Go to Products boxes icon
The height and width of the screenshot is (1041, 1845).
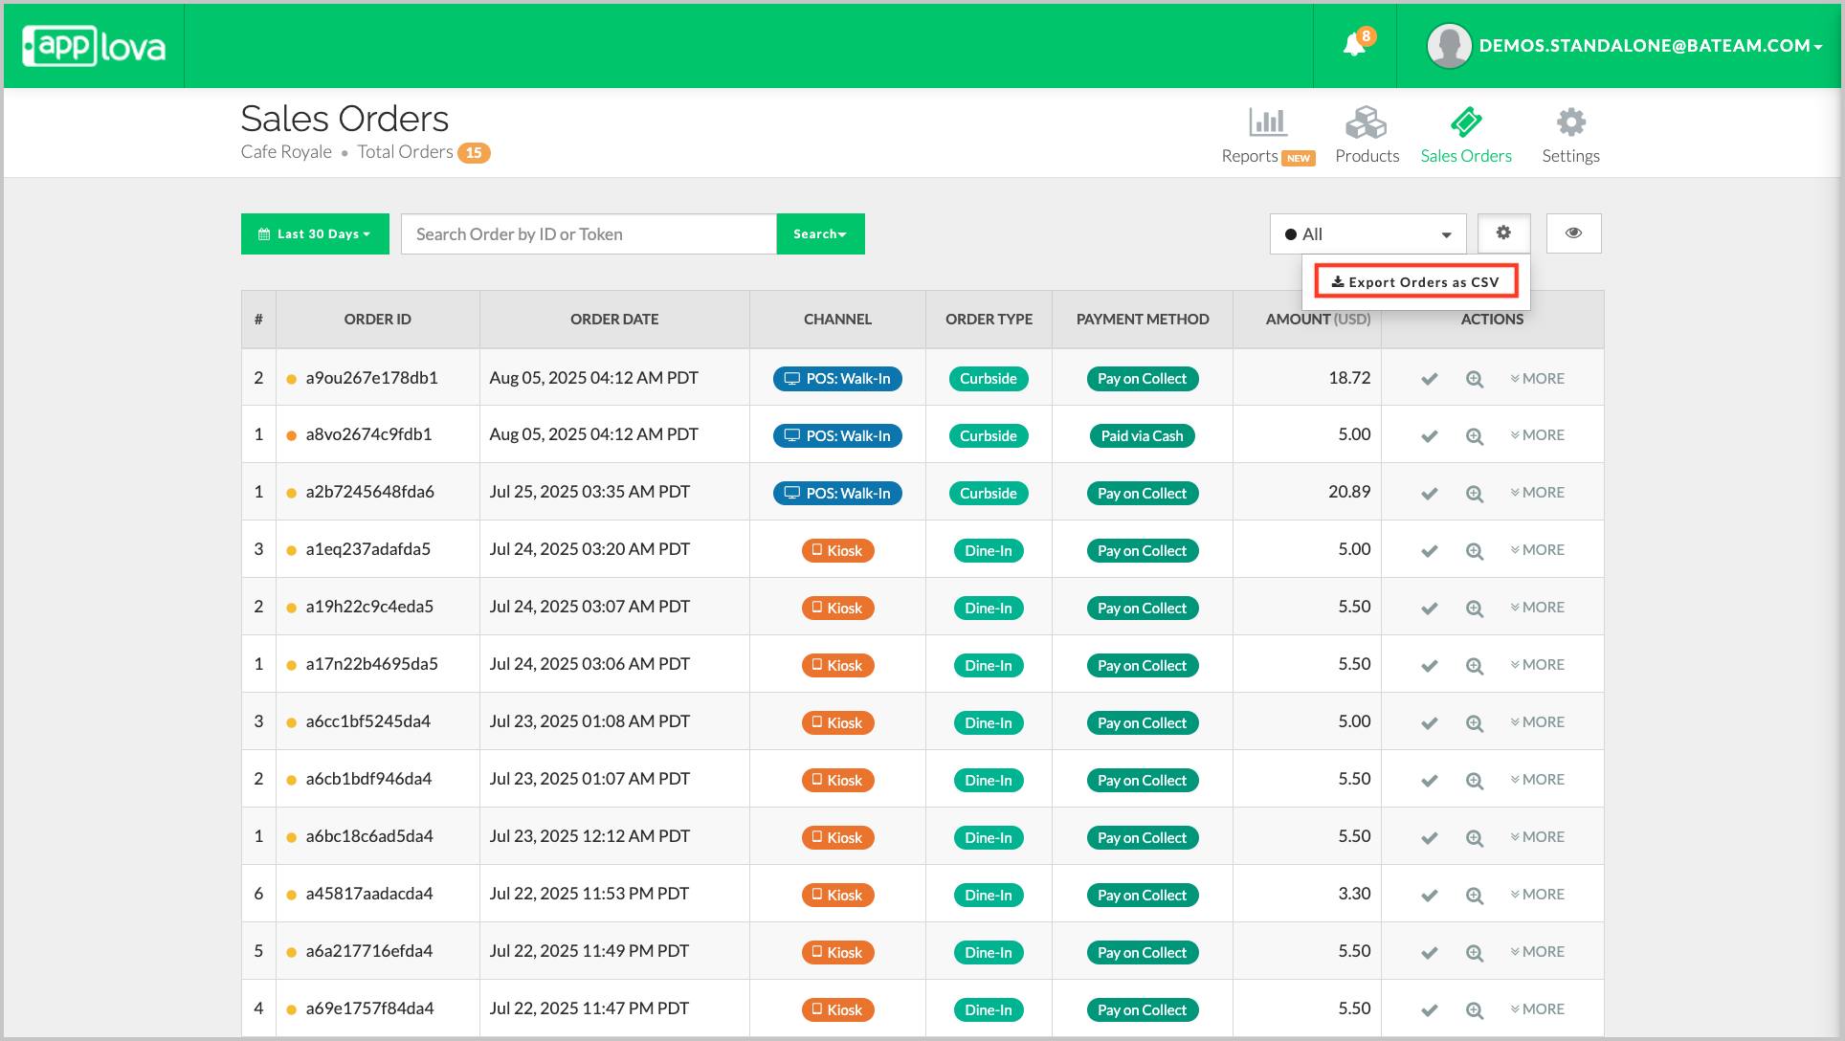(1366, 123)
